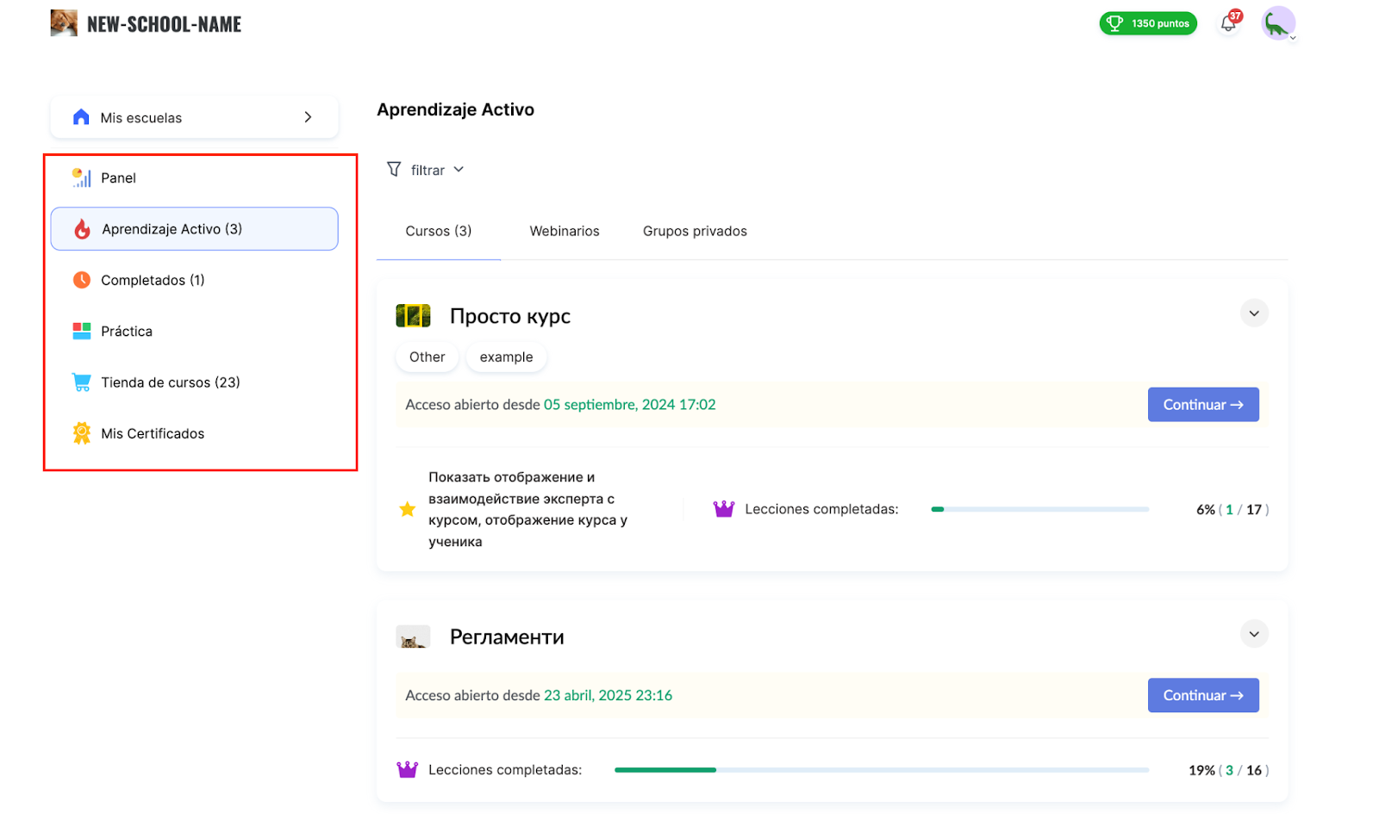Click the 1350 puntos trophy badge

click(x=1147, y=24)
